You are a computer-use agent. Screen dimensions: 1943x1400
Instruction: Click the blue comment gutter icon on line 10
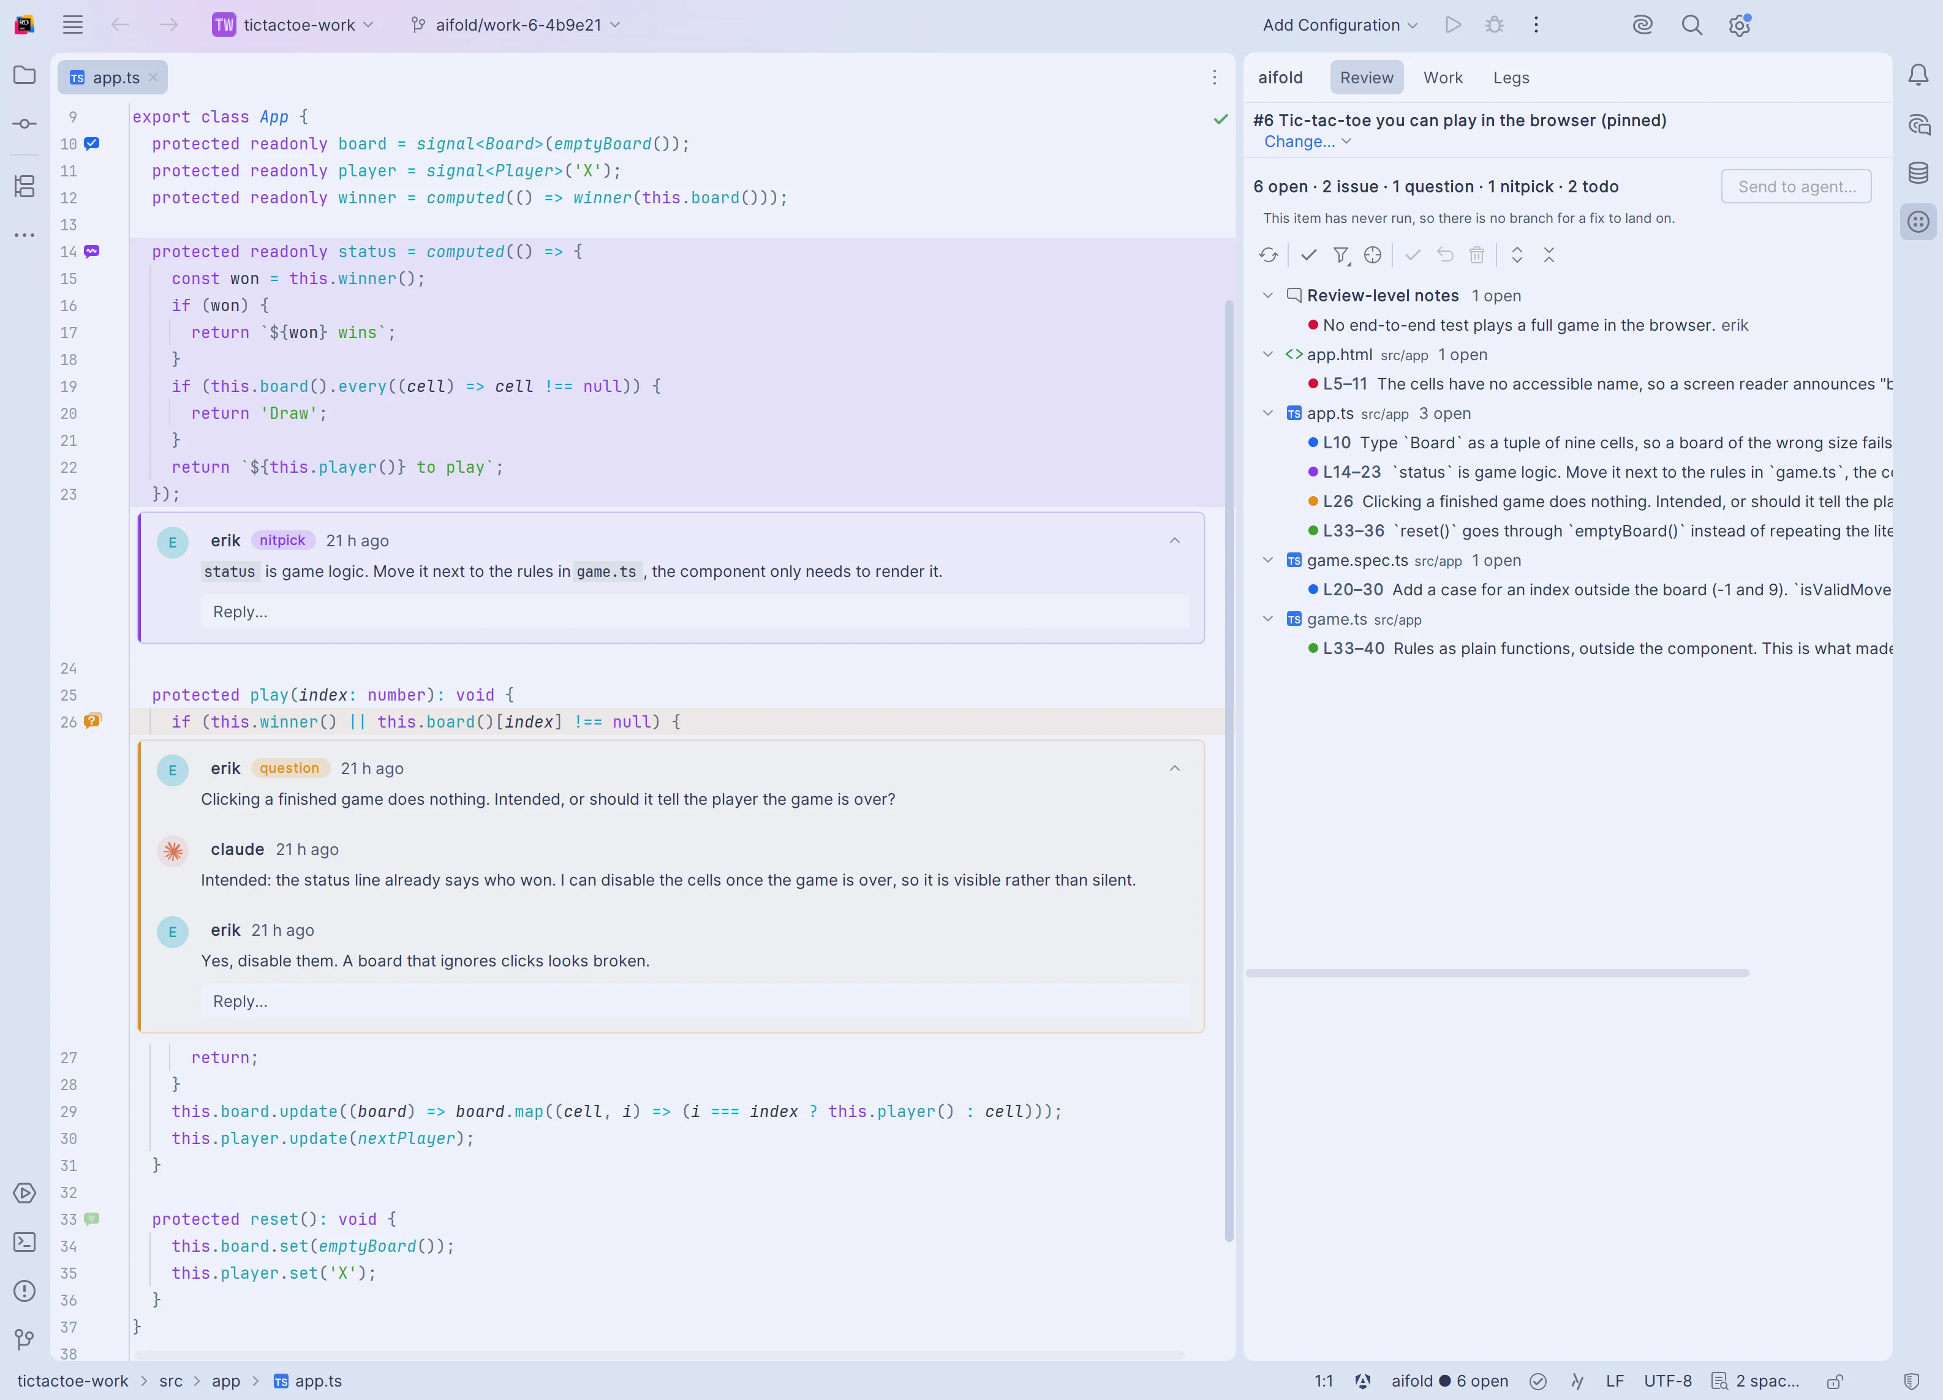pyautogui.click(x=92, y=144)
